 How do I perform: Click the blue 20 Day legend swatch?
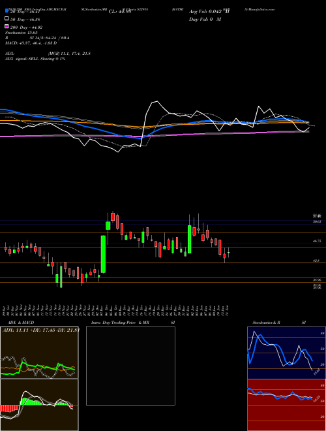coord(7,11)
